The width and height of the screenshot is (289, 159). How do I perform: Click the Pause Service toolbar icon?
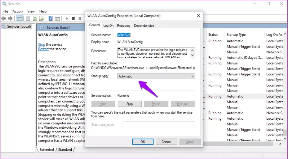pyautogui.click(x=80, y=19)
